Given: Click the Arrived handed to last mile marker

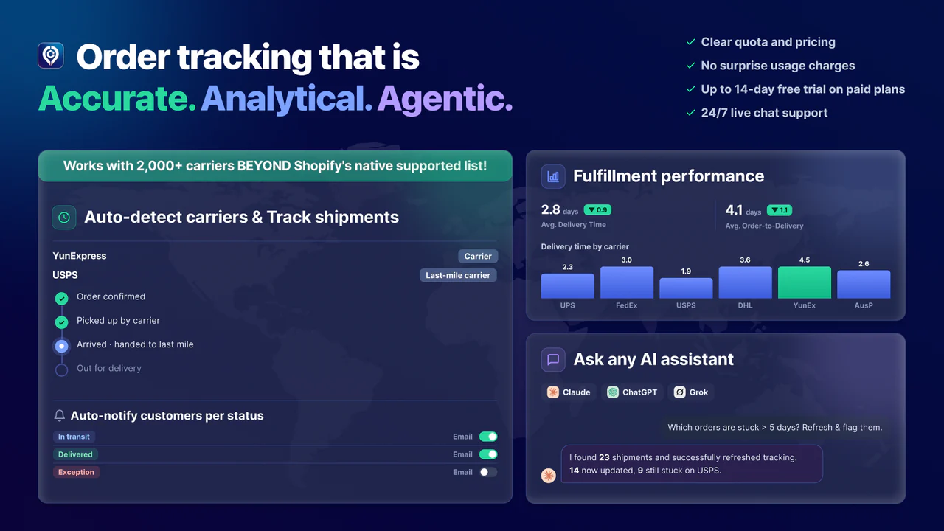Looking at the screenshot, I should pos(62,346).
